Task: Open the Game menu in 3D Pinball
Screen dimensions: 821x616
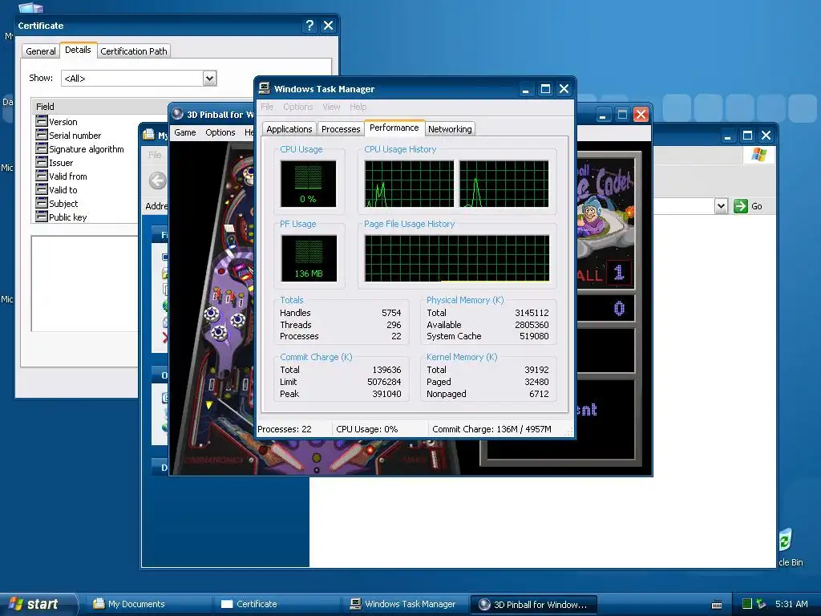Action: (185, 132)
